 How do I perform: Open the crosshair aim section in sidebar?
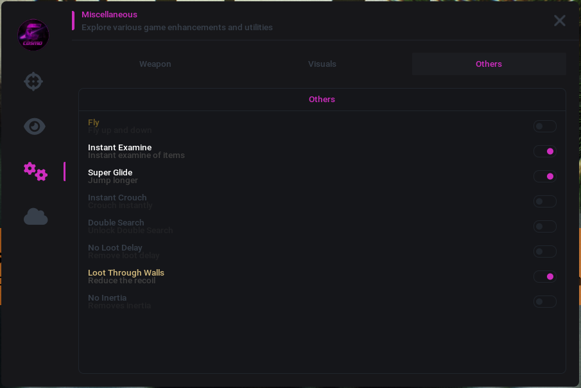(33, 81)
